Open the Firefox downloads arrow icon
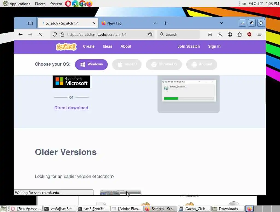The height and width of the screenshot is (212, 280). 220,34
